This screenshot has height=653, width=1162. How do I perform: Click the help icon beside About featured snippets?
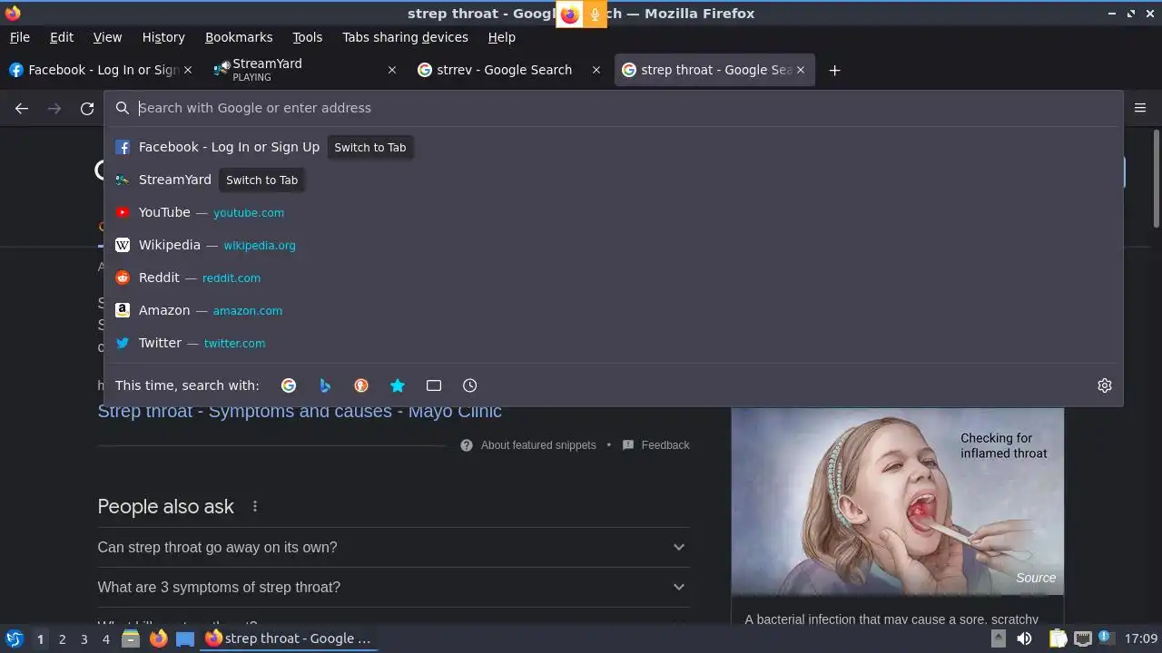tap(467, 445)
